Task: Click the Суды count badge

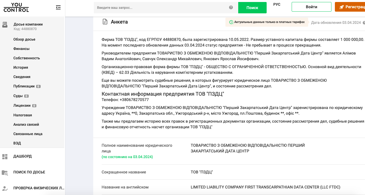Action: [x=26, y=96]
